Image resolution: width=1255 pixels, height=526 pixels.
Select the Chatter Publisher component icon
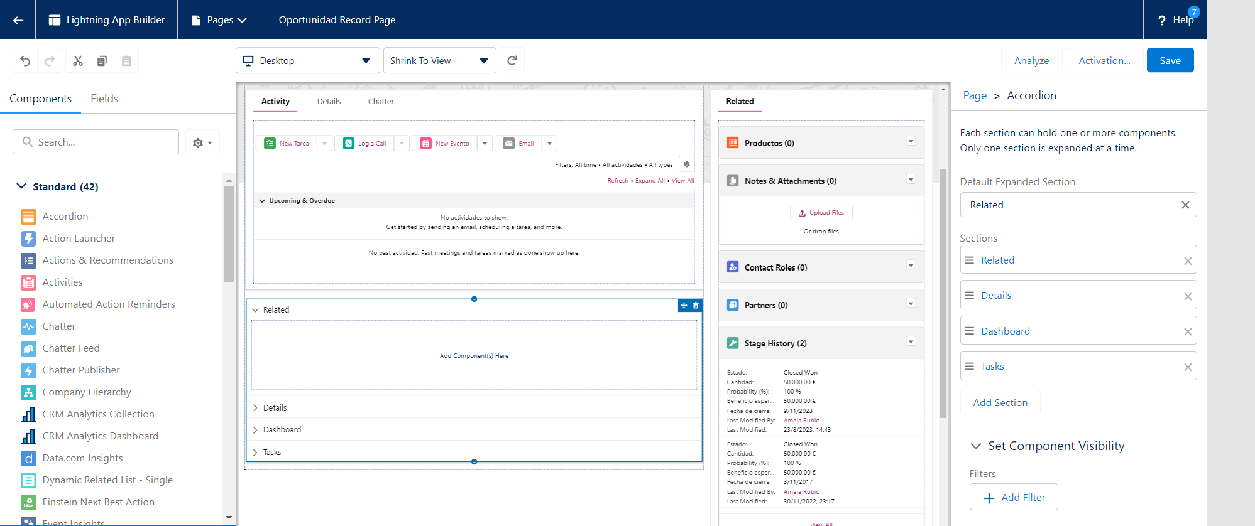click(28, 370)
